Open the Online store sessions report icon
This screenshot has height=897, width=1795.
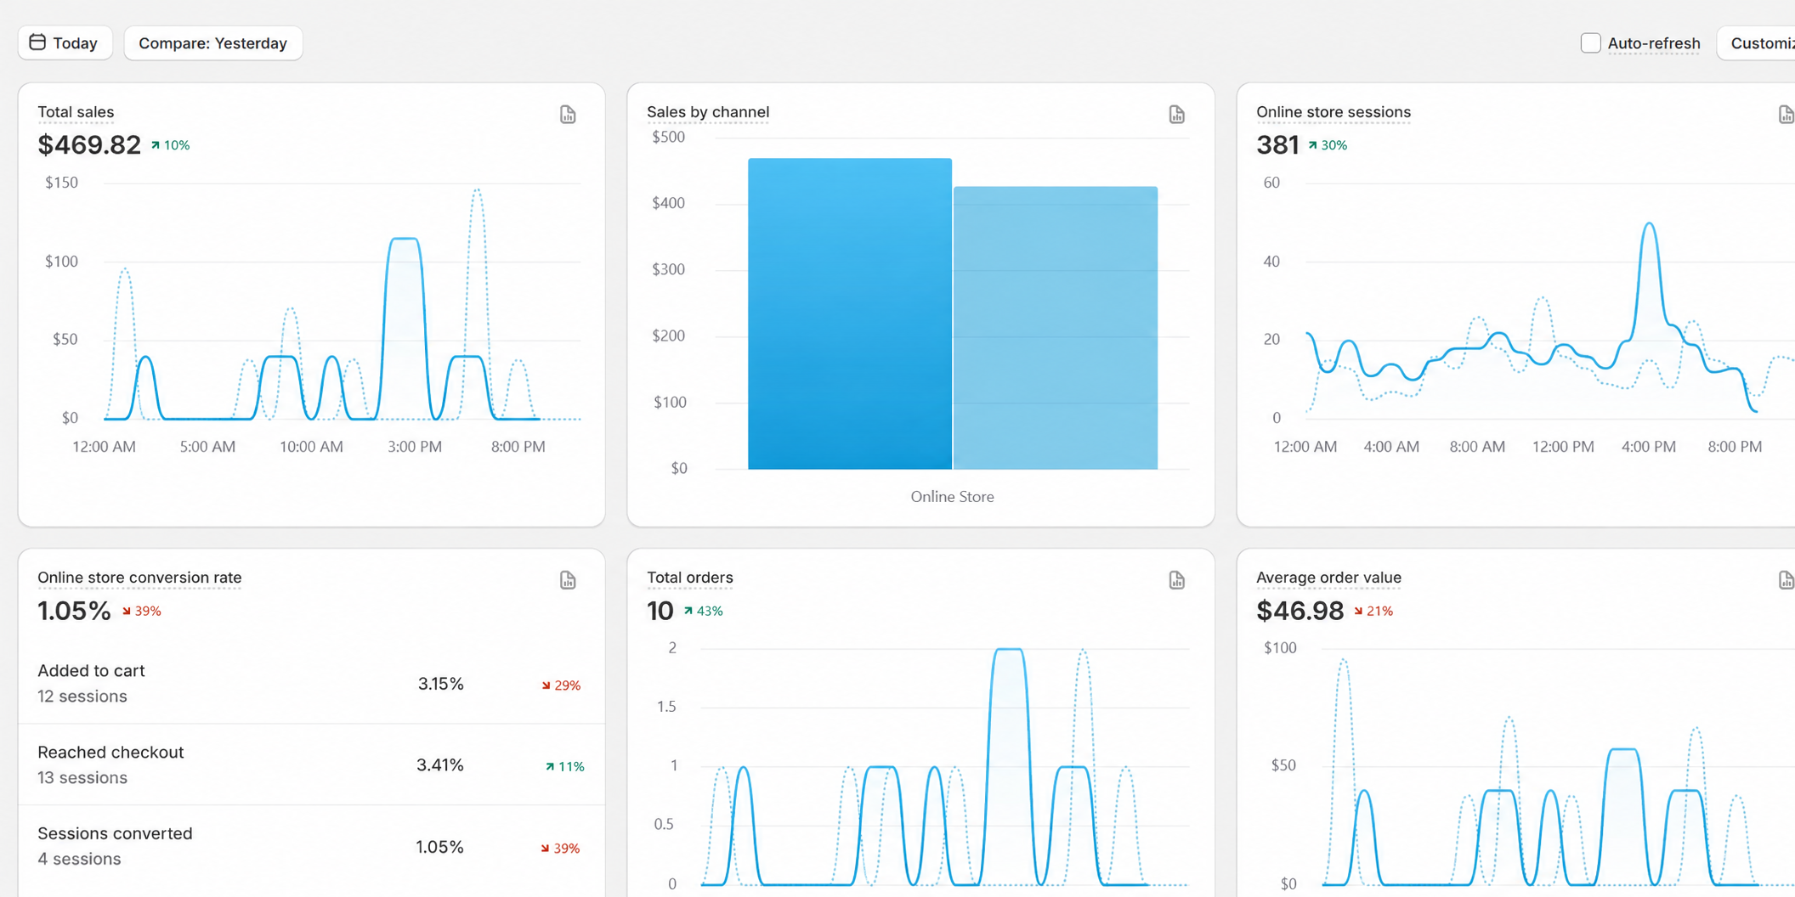click(x=1786, y=115)
